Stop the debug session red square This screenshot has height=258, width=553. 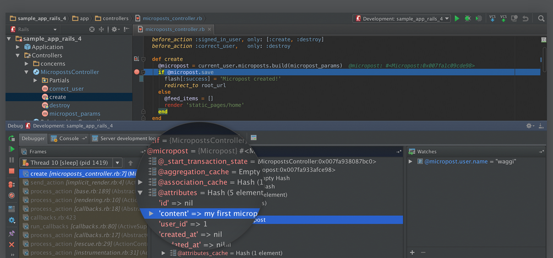pos(12,171)
